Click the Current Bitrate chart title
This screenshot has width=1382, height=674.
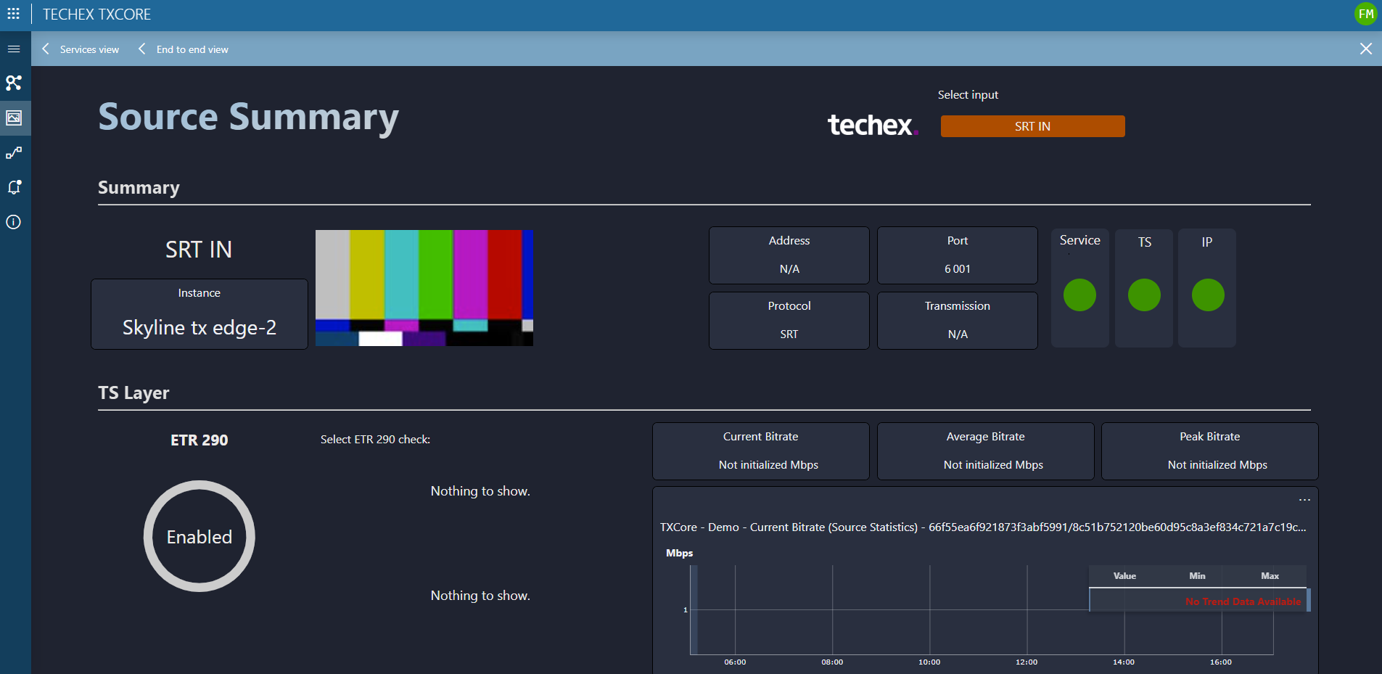pyautogui.click(x=983, y=527)
